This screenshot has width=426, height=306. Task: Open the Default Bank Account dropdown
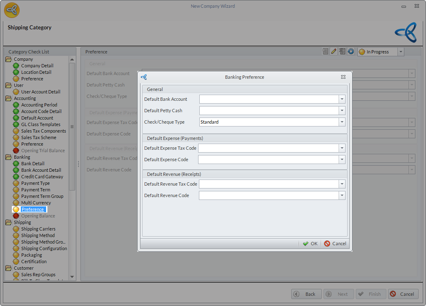(x=341, y=99)
